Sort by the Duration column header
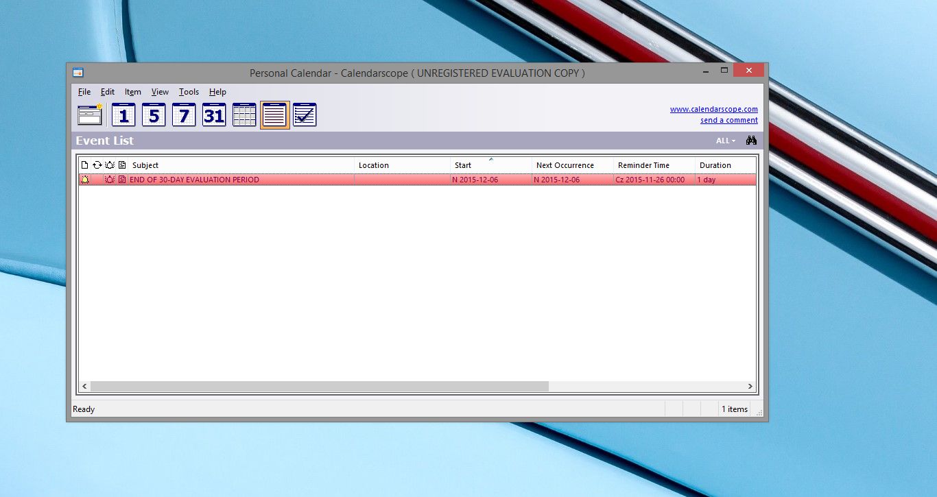This screenshot has width=937, height=497. 726,165
